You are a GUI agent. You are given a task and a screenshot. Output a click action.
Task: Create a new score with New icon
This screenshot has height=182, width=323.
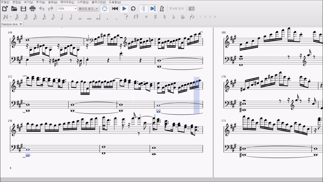5,9
